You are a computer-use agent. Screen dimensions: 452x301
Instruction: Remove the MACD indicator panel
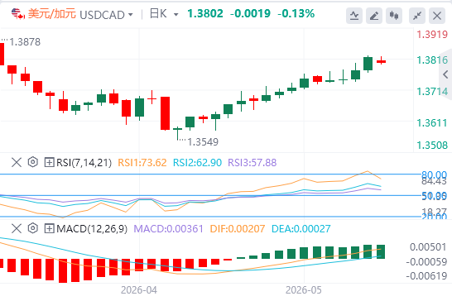[17, 229]
